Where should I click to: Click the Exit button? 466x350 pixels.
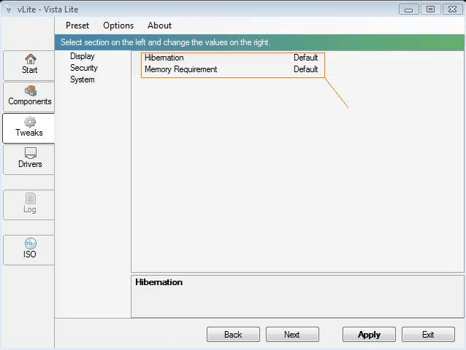tap(428, 334)
